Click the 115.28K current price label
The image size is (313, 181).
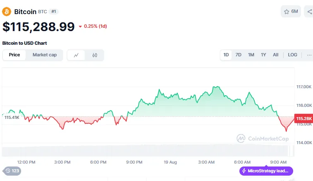click(303, 118)
